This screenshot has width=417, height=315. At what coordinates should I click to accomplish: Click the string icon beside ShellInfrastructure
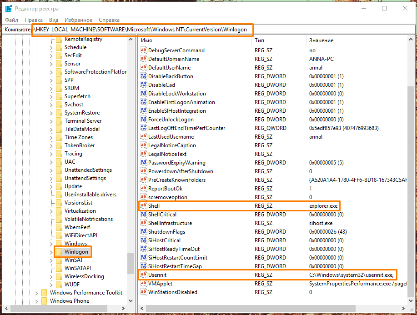pos(144,223)
